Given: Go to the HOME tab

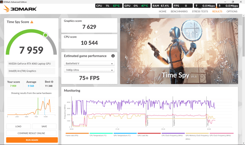Looking at the screenshot, I should pos(163,11).
